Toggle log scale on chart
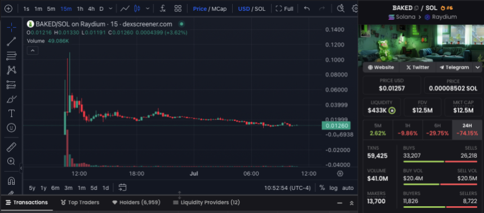Screen dimensions: 484x213 tap(334, 188)
